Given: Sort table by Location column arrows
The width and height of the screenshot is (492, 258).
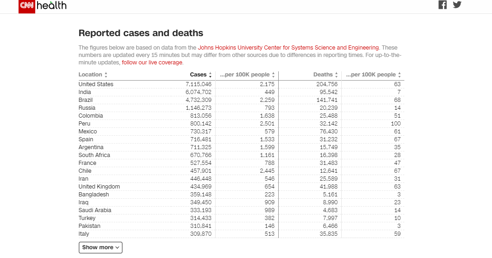Looking at the screenshot, I should tap(106, 75).
